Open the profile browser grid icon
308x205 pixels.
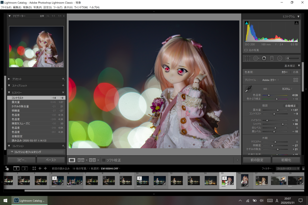coord(296,80)
